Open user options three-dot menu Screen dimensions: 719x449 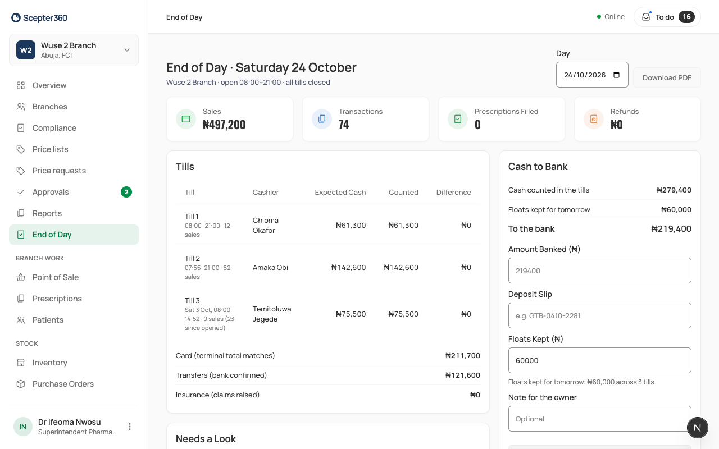(x=130, y=427)
